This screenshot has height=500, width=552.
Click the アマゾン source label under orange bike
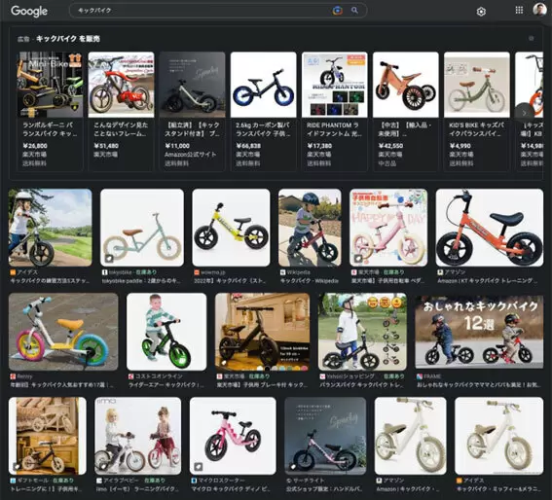point(456,272)
